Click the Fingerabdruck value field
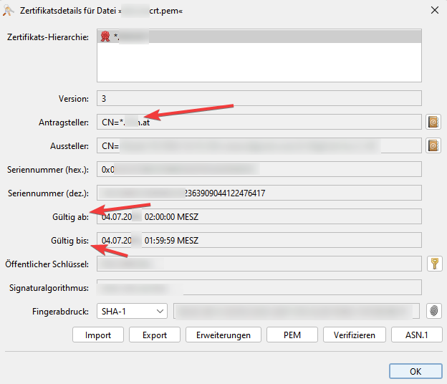The height and width of the screenshot is (384, 447). (x=295, y=311)
